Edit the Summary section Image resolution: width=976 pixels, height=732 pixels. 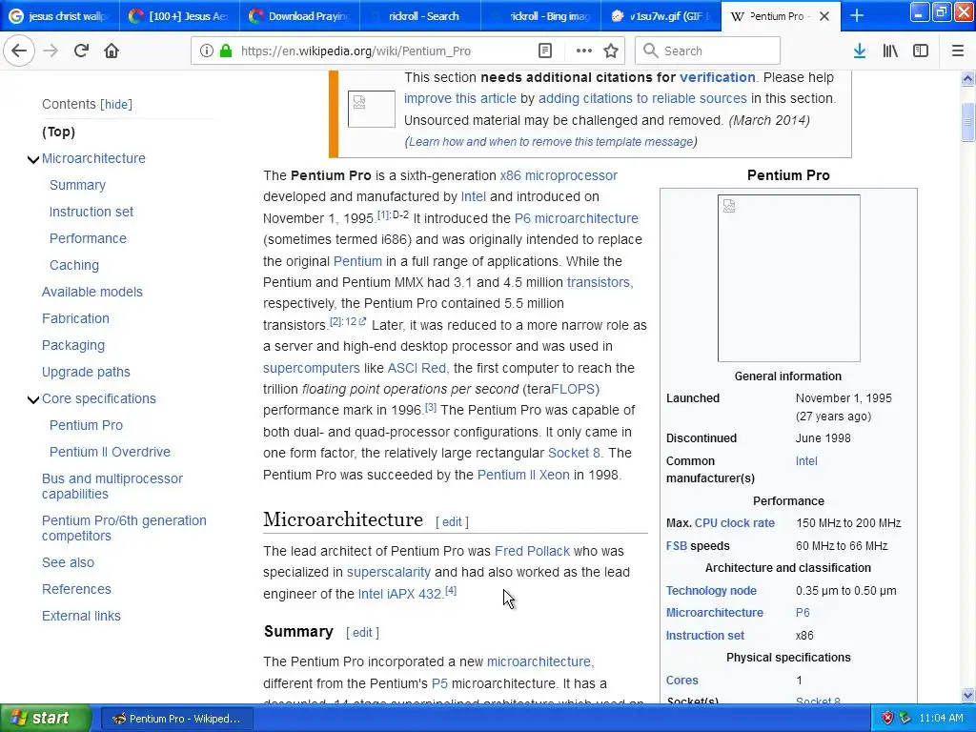tap(362, 633)
